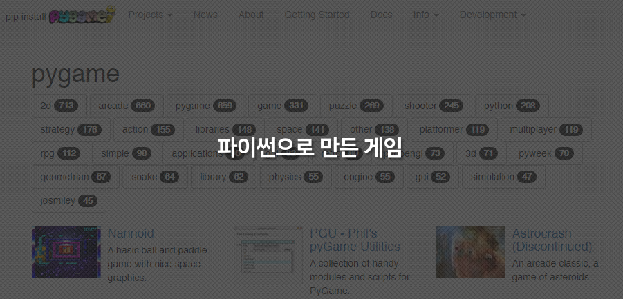The image size is (623, 299).
Task: Open the News page
Action: click(205, 15)
